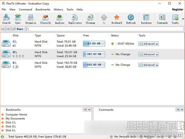
Task: Click Total: 192.74 GB text
Action: (x=67, y=63)
